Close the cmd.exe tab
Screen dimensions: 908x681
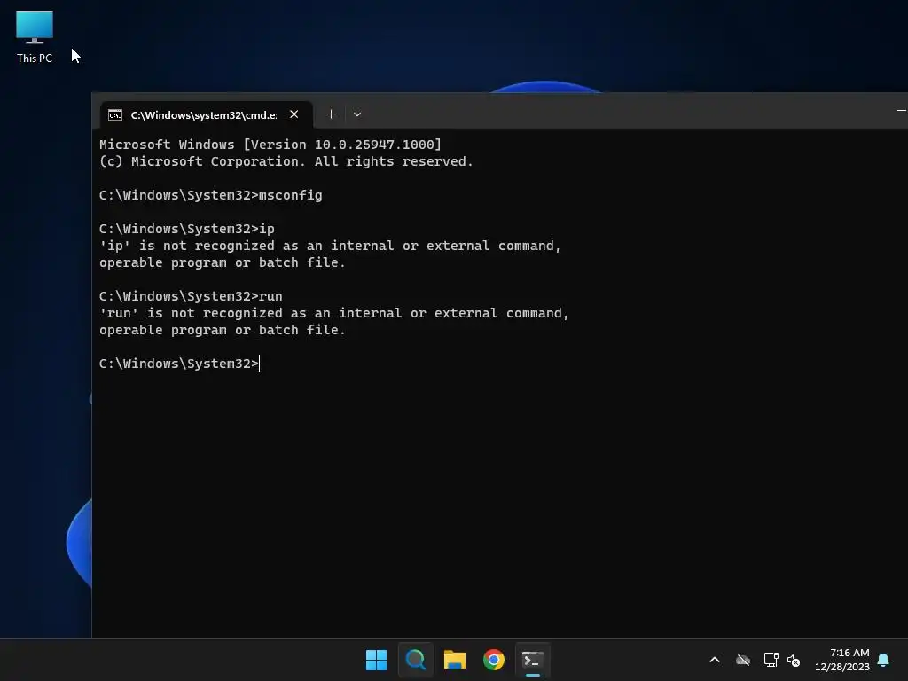pyautogui.click(x=294, y=114)
